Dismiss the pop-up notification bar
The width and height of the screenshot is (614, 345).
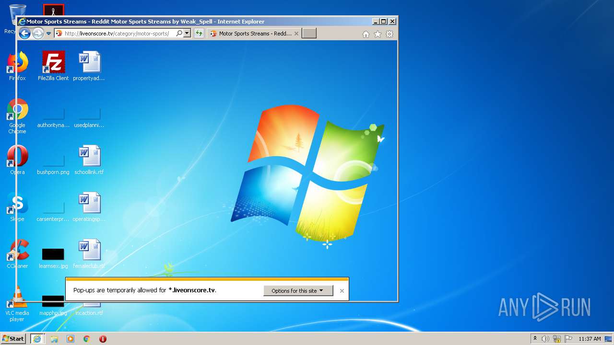tap(342, 291)
